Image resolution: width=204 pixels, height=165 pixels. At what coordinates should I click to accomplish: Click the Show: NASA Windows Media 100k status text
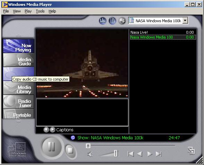point(110,138)
